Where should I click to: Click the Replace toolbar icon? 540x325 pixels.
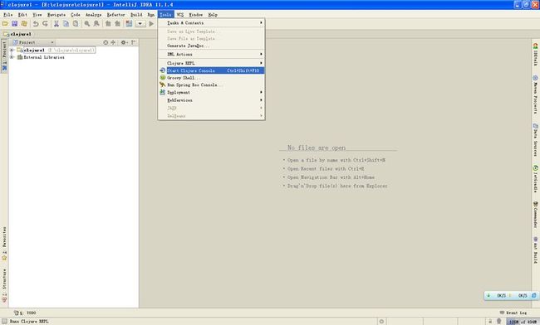click(96, 24)
